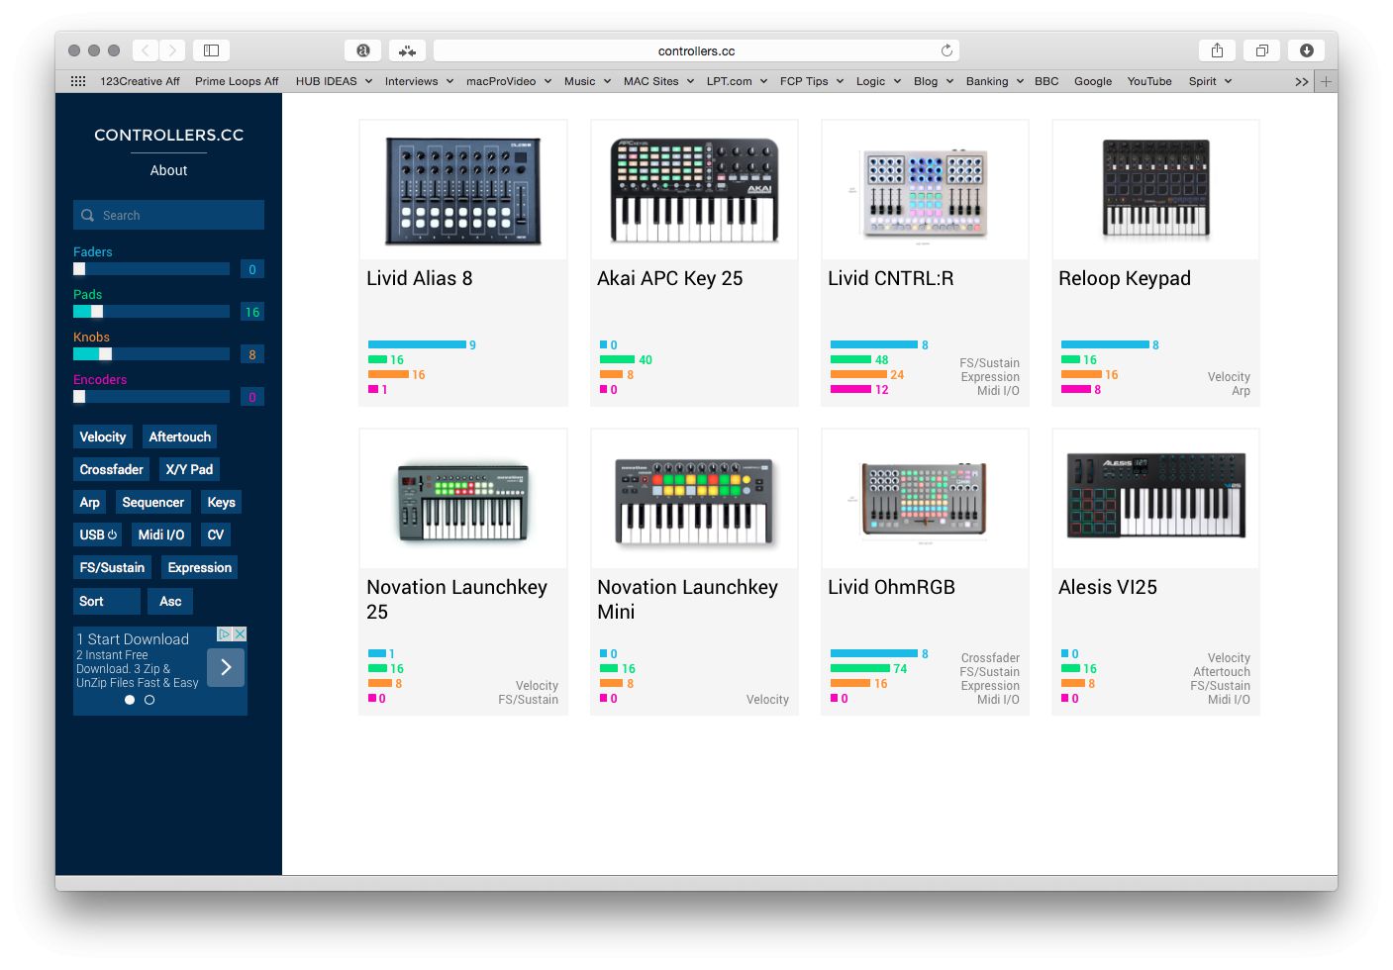Viewport: 1393px width, 970px height.
Task: Open the AdChoices info icon
Action: [x=225, y=633]
